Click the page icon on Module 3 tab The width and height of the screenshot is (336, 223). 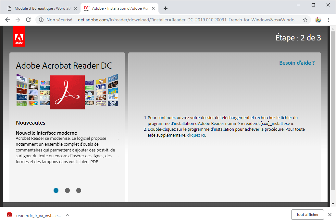[x=9, y=8]
